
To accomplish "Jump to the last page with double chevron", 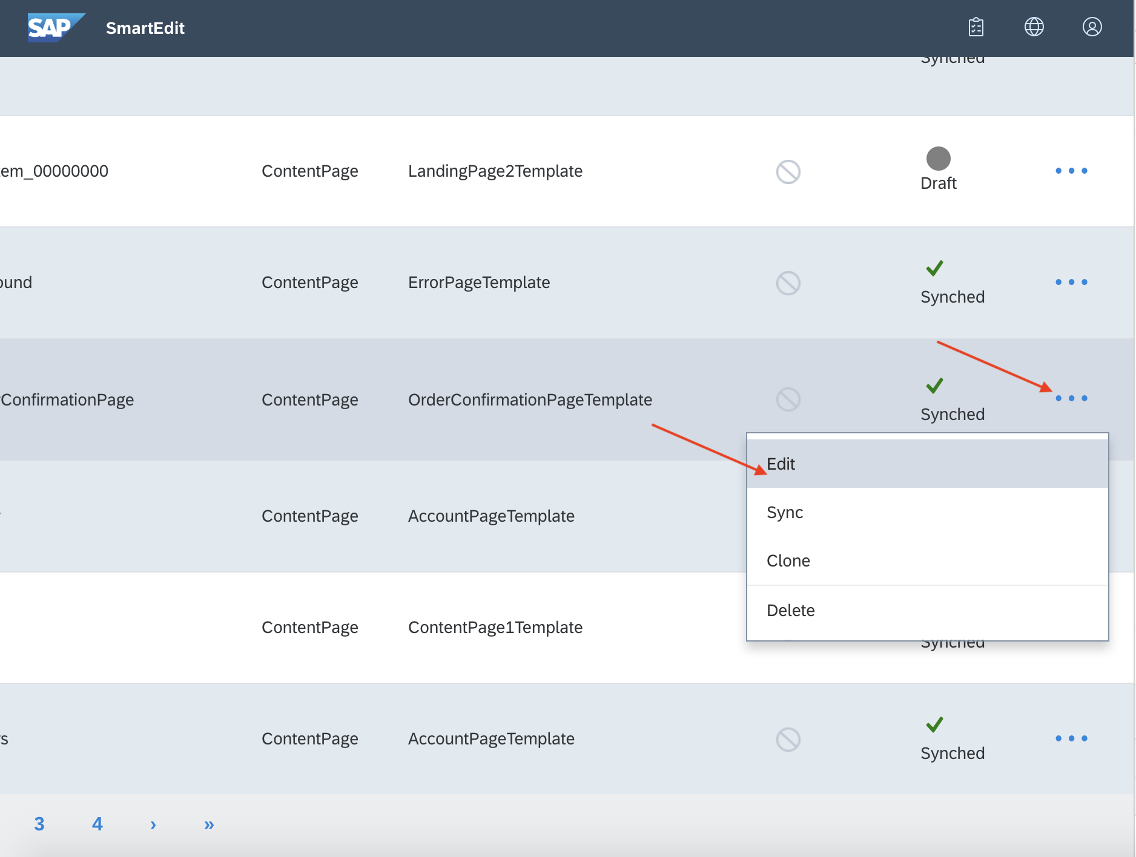I will click(208, 824).
